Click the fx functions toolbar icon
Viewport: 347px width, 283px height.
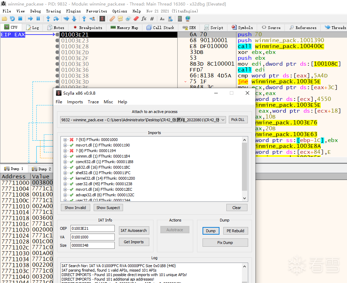point(144,19)
